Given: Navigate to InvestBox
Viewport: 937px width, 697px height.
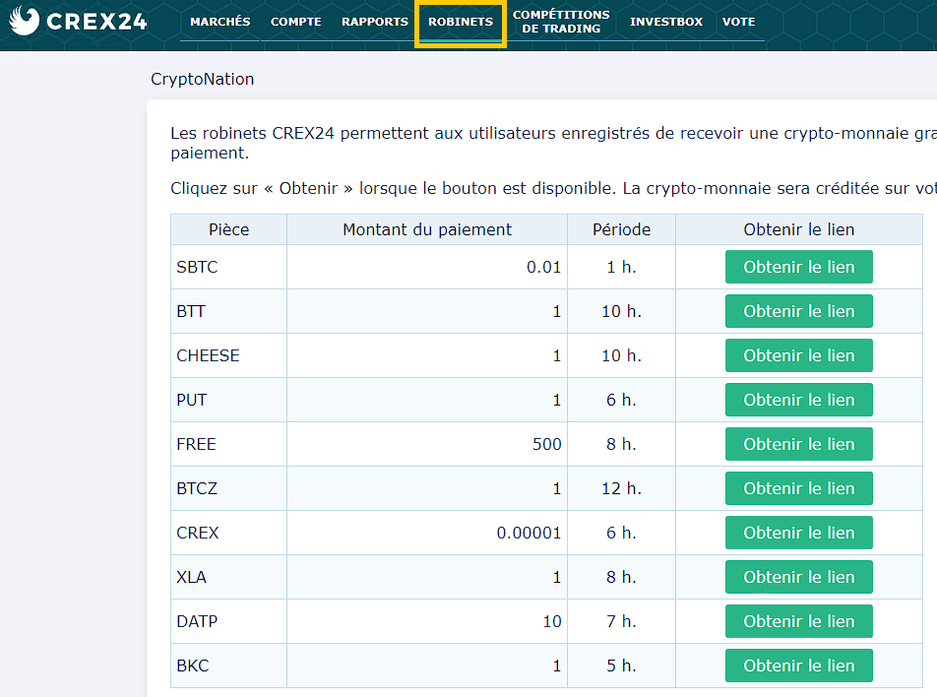Looking at the screenshot, I should (x=666, y=22).
